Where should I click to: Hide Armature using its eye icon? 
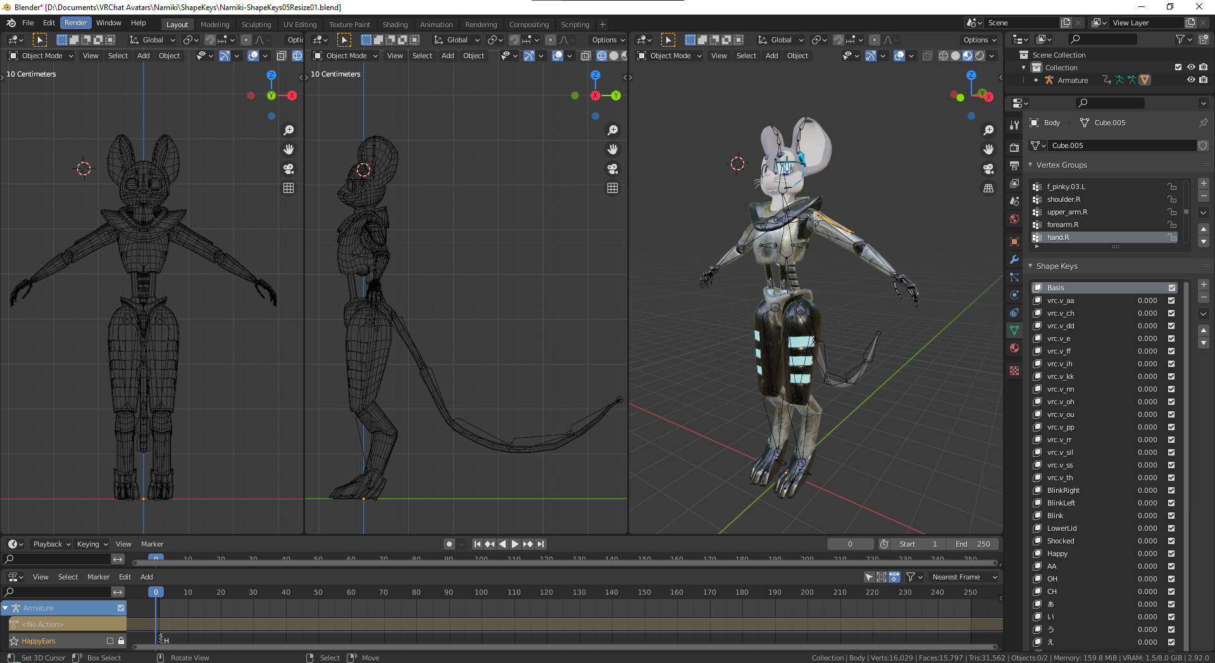1190,80
